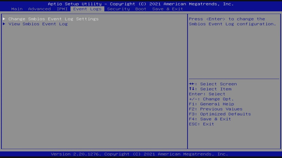Click the 'F3: Optimized Defaults' hint

(220, 114)
